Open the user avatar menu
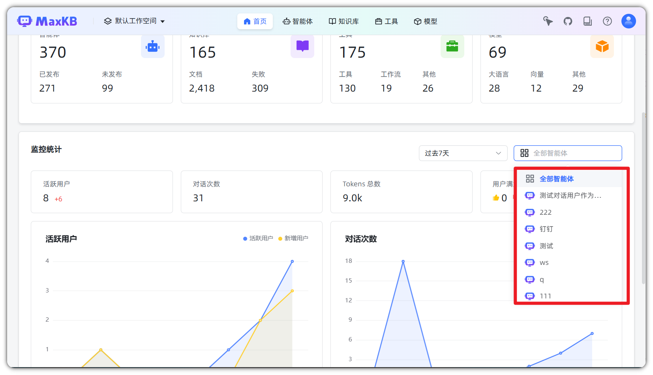Viewport: 653px width, 375px height. click(629, 21)
